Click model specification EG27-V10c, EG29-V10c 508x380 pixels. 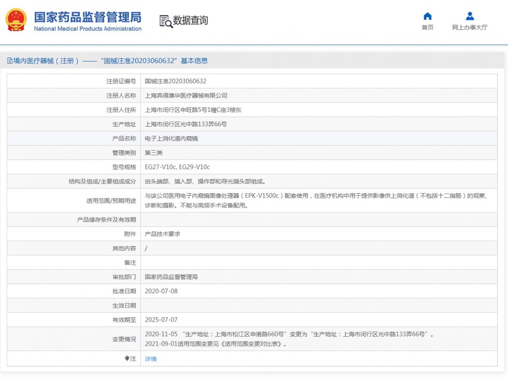[177, 167]
